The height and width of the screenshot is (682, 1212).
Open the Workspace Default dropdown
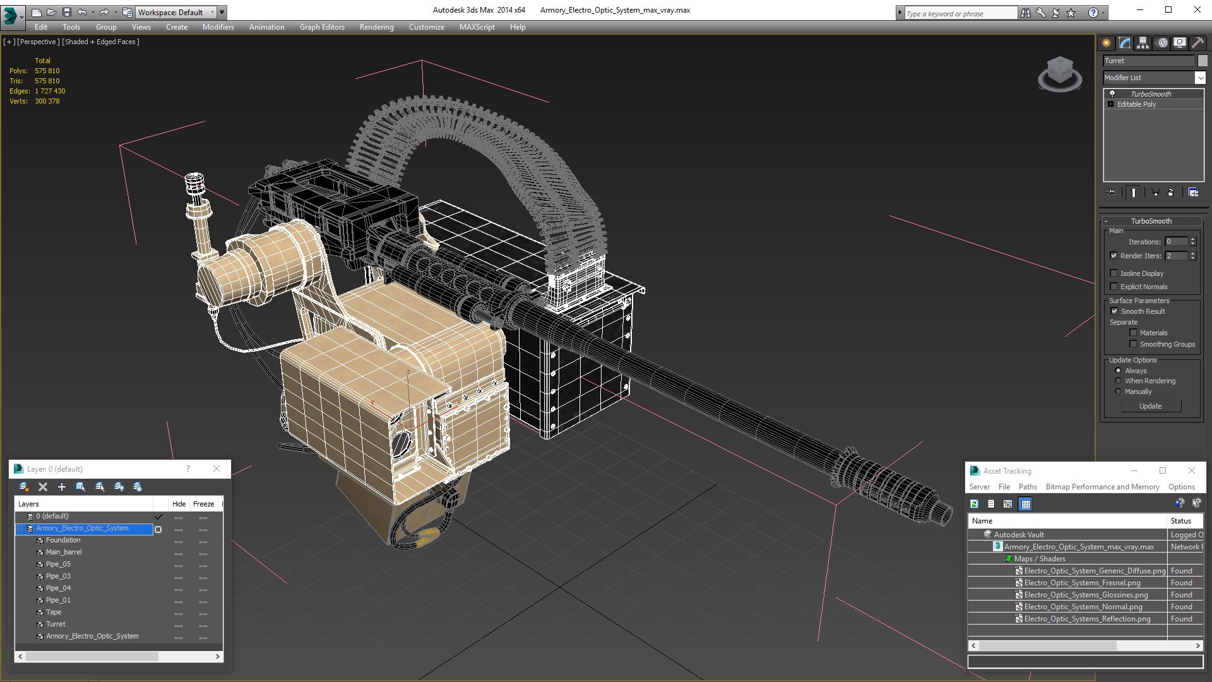click(x=176, y=12)
